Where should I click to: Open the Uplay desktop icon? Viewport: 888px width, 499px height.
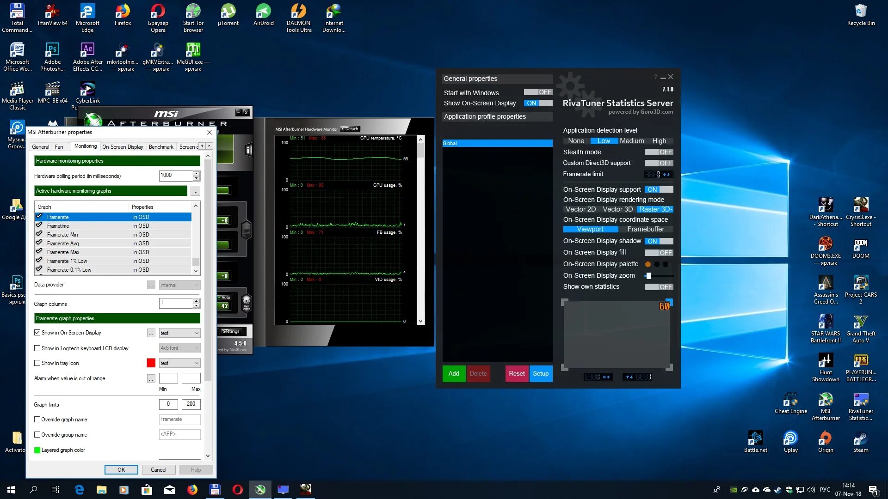pyautogui.click(x=790, y=442)
